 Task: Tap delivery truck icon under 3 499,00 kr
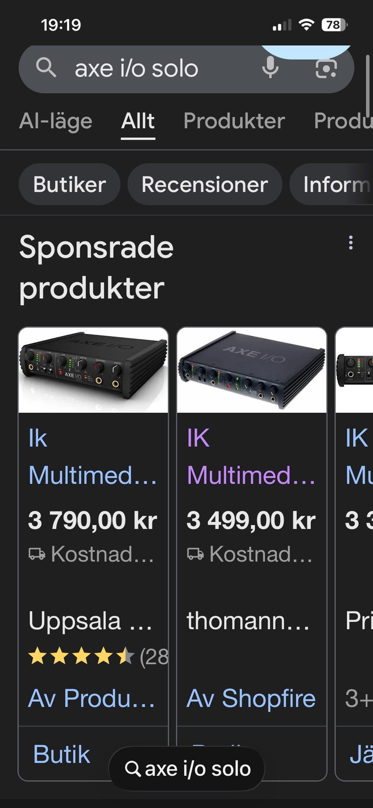[195, 554]
